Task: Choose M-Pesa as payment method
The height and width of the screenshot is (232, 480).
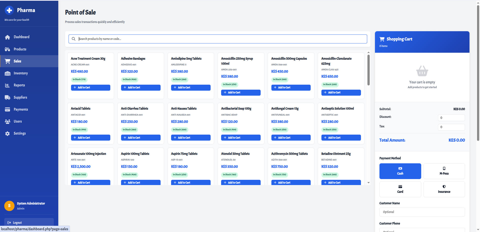Action: 444,171
